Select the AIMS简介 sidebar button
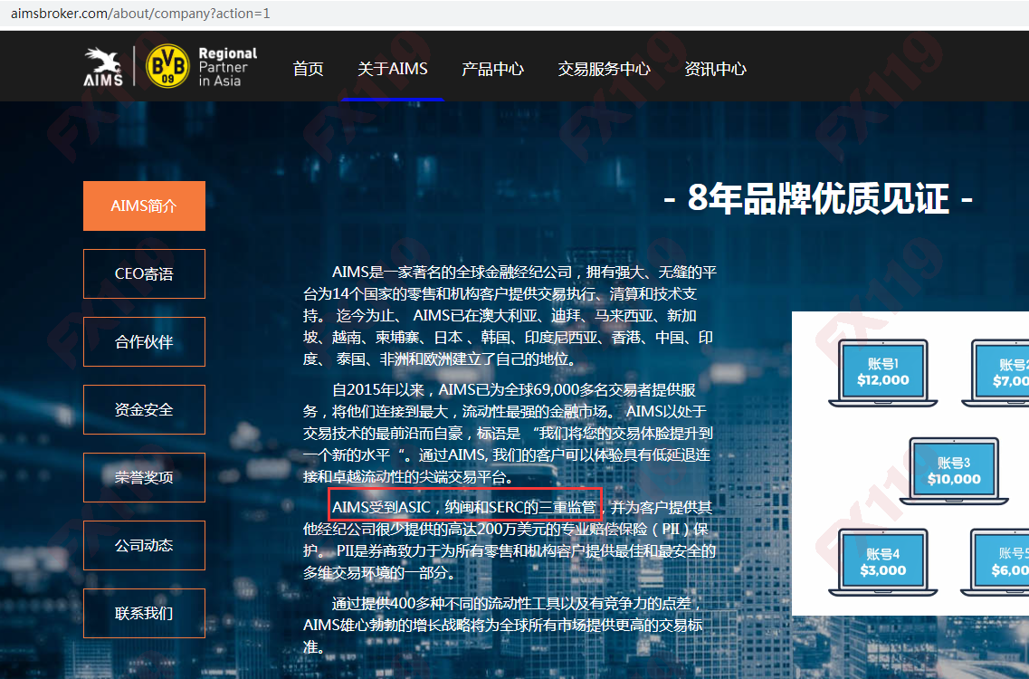 pos(145,206)
